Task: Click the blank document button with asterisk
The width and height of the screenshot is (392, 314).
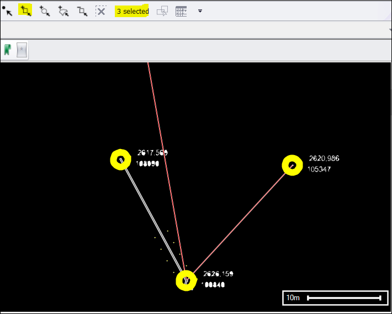Action: pos(22,50)
